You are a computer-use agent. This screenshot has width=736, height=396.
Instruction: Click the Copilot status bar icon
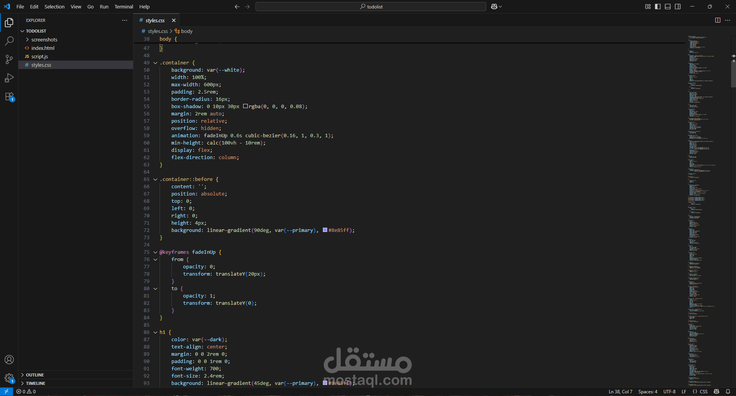point(716,391)
